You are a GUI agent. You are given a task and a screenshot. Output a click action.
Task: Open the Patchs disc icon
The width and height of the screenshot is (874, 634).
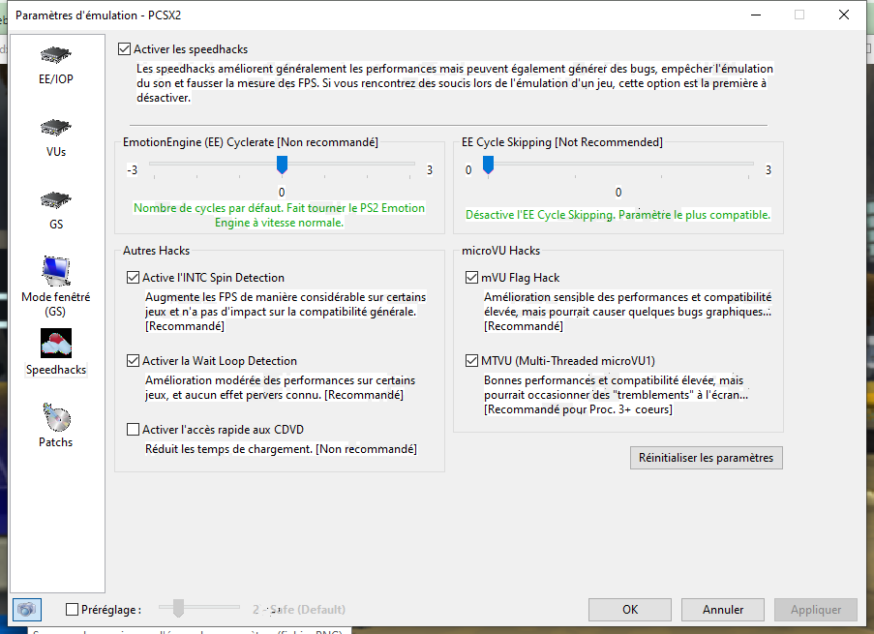tap(56, 417)
